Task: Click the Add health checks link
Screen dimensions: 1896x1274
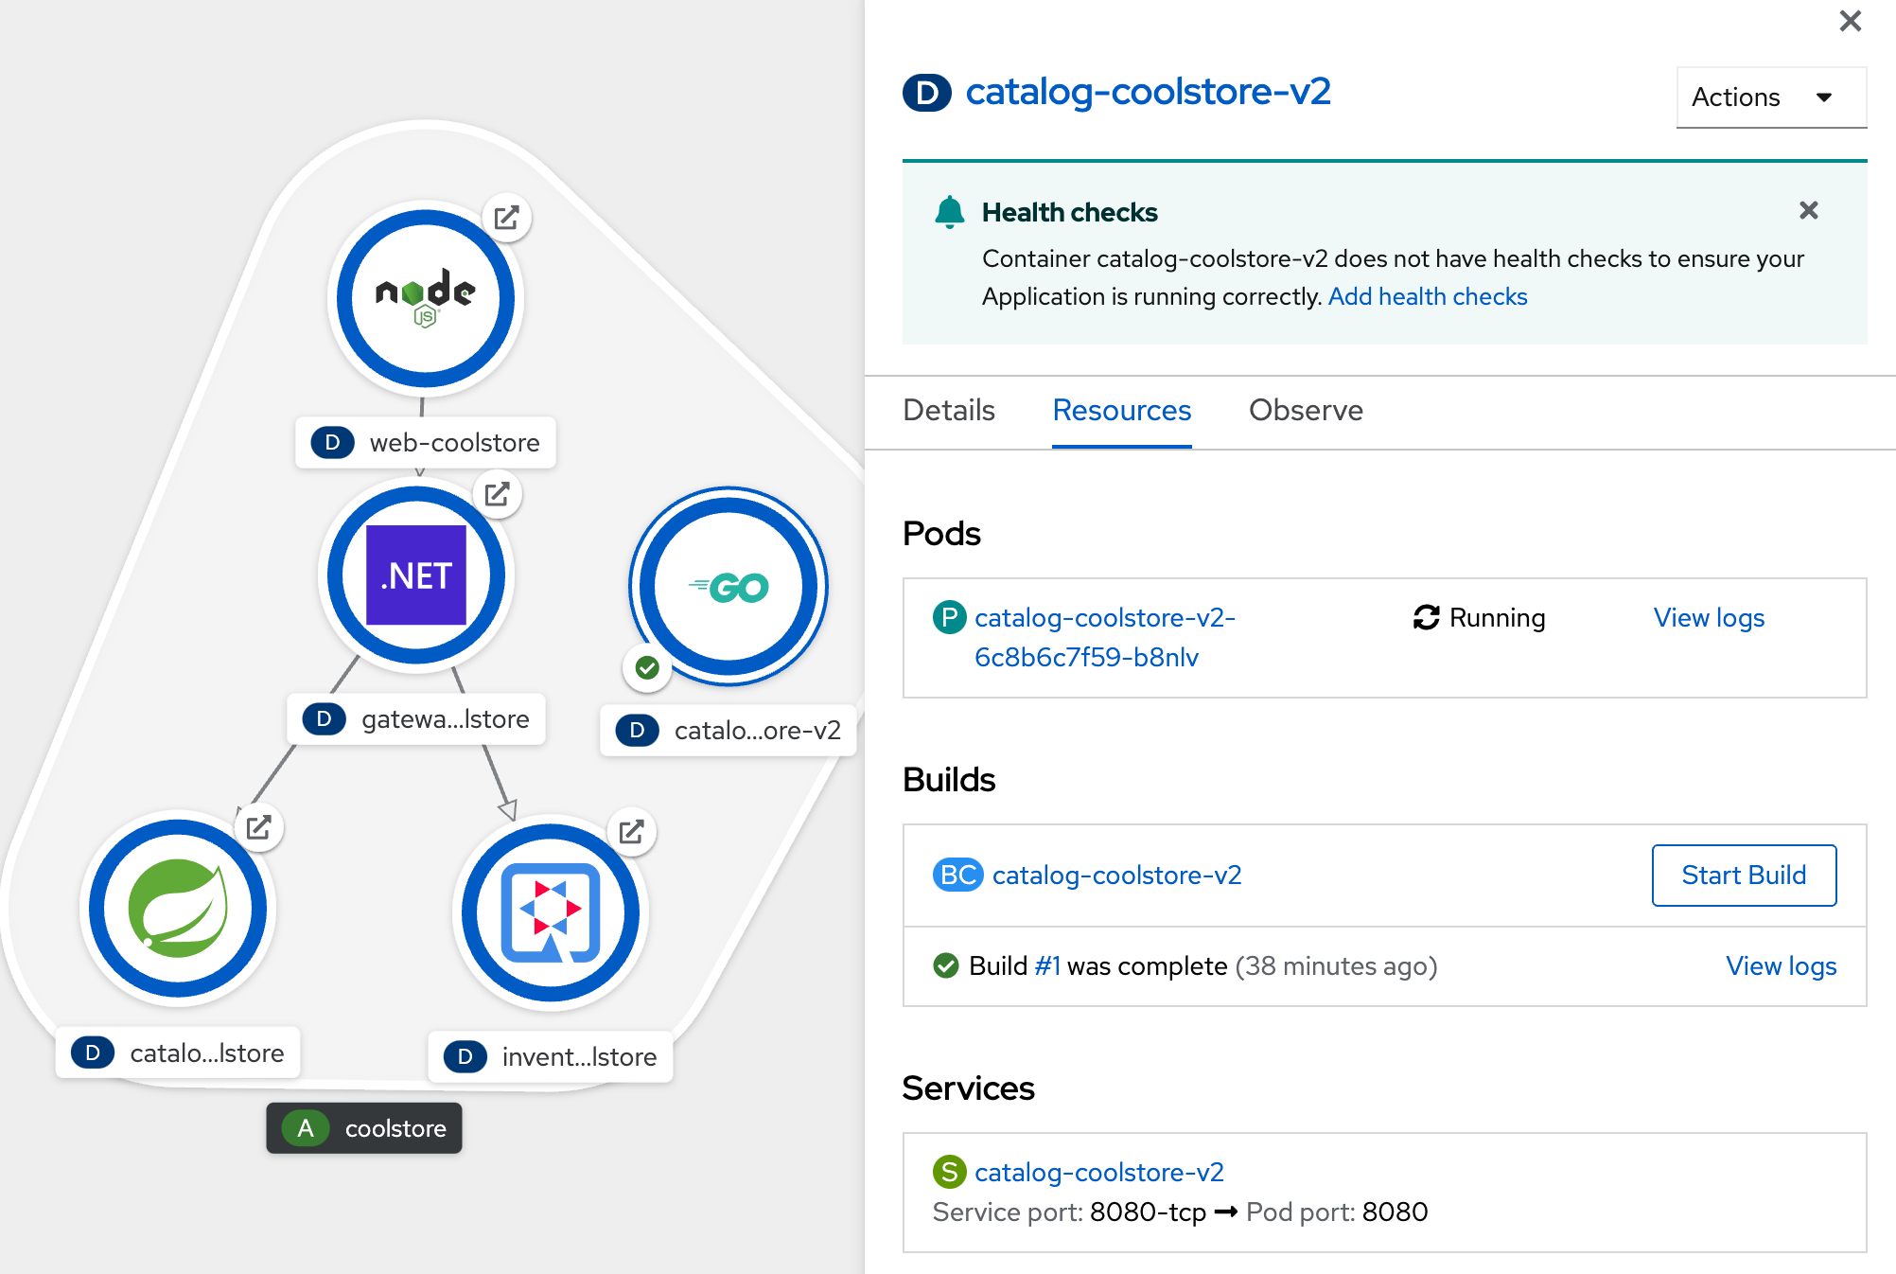Action: click(1427, 296)
